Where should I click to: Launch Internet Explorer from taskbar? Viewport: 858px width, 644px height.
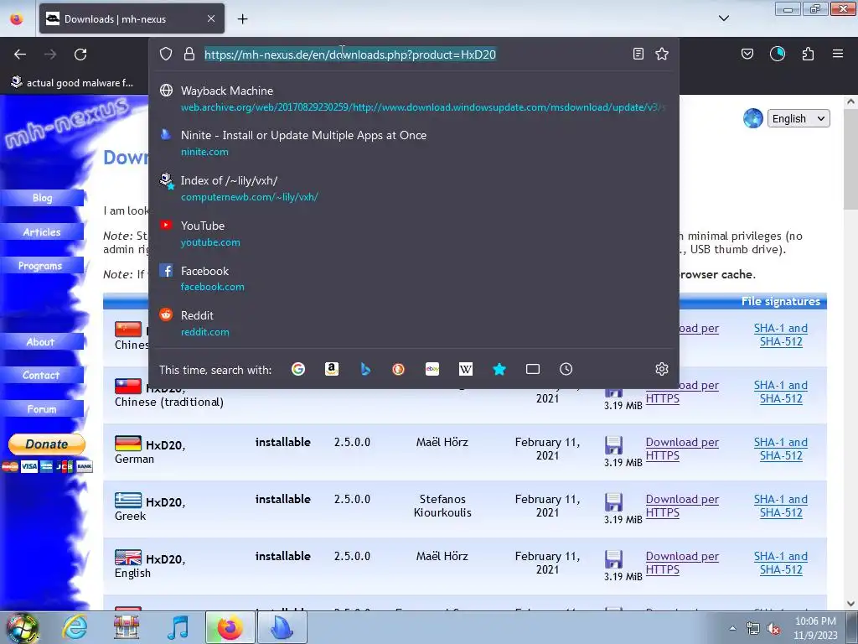(75, 627)
